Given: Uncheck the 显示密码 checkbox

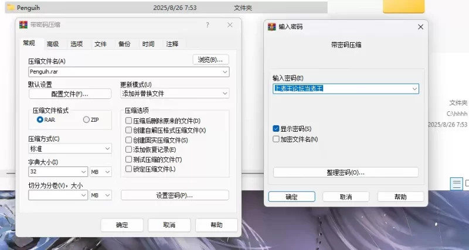Looking at the screenshot, I should click(x=276, y=129).
